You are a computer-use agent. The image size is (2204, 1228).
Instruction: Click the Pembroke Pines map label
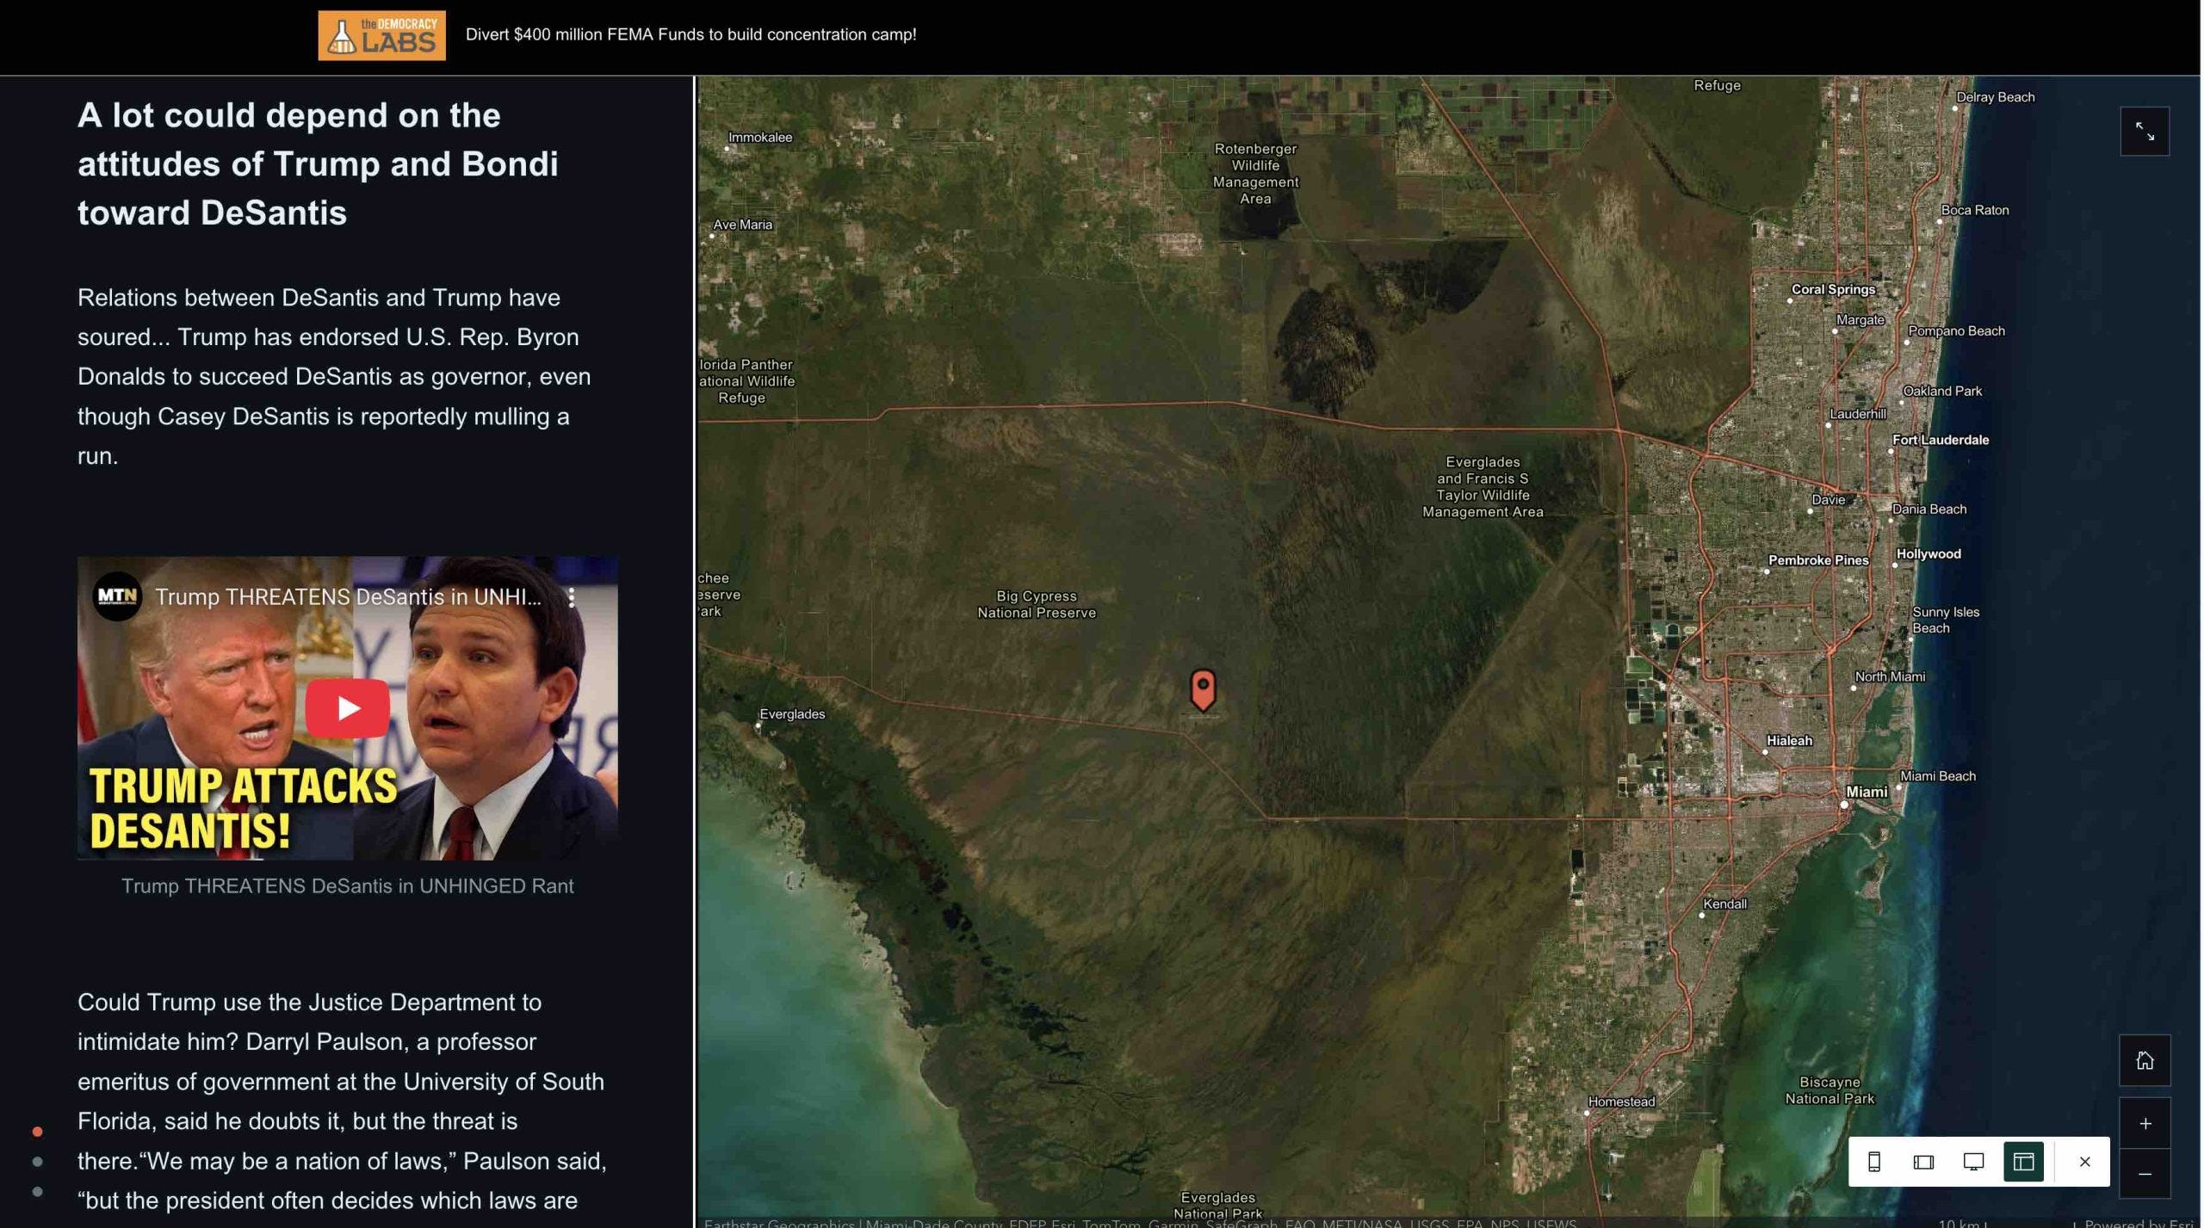point(1818,560)
